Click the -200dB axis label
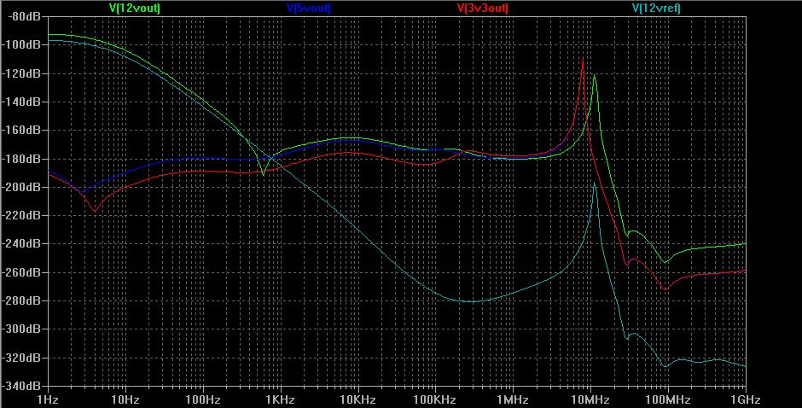 click(21, 187)
